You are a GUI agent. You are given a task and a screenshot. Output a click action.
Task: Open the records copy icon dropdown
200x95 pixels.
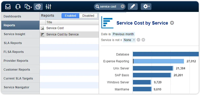click(28, 7)
